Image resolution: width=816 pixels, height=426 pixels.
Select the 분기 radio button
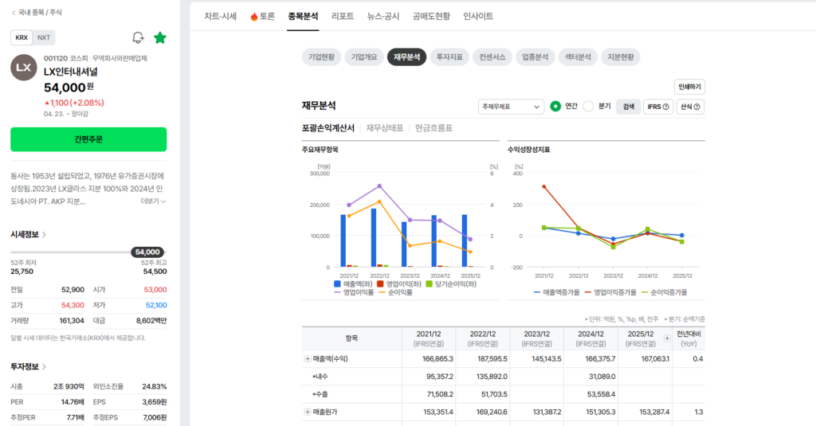click(x=588, y=106)
